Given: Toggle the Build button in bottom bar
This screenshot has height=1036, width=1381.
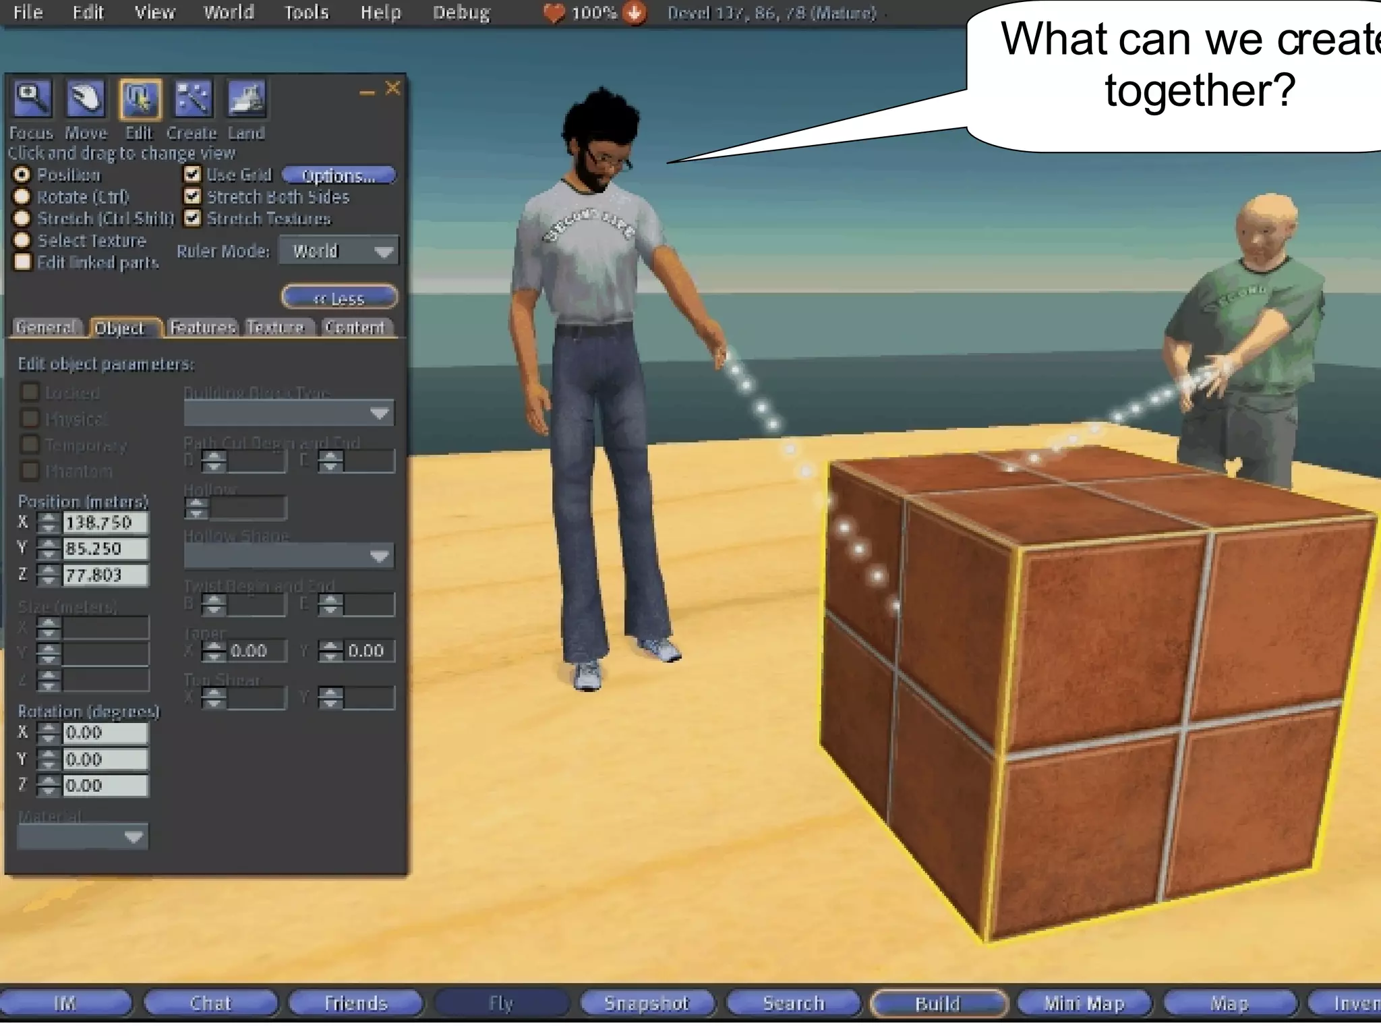Looking at the screenshot, I should click(x=939, y=1004).
